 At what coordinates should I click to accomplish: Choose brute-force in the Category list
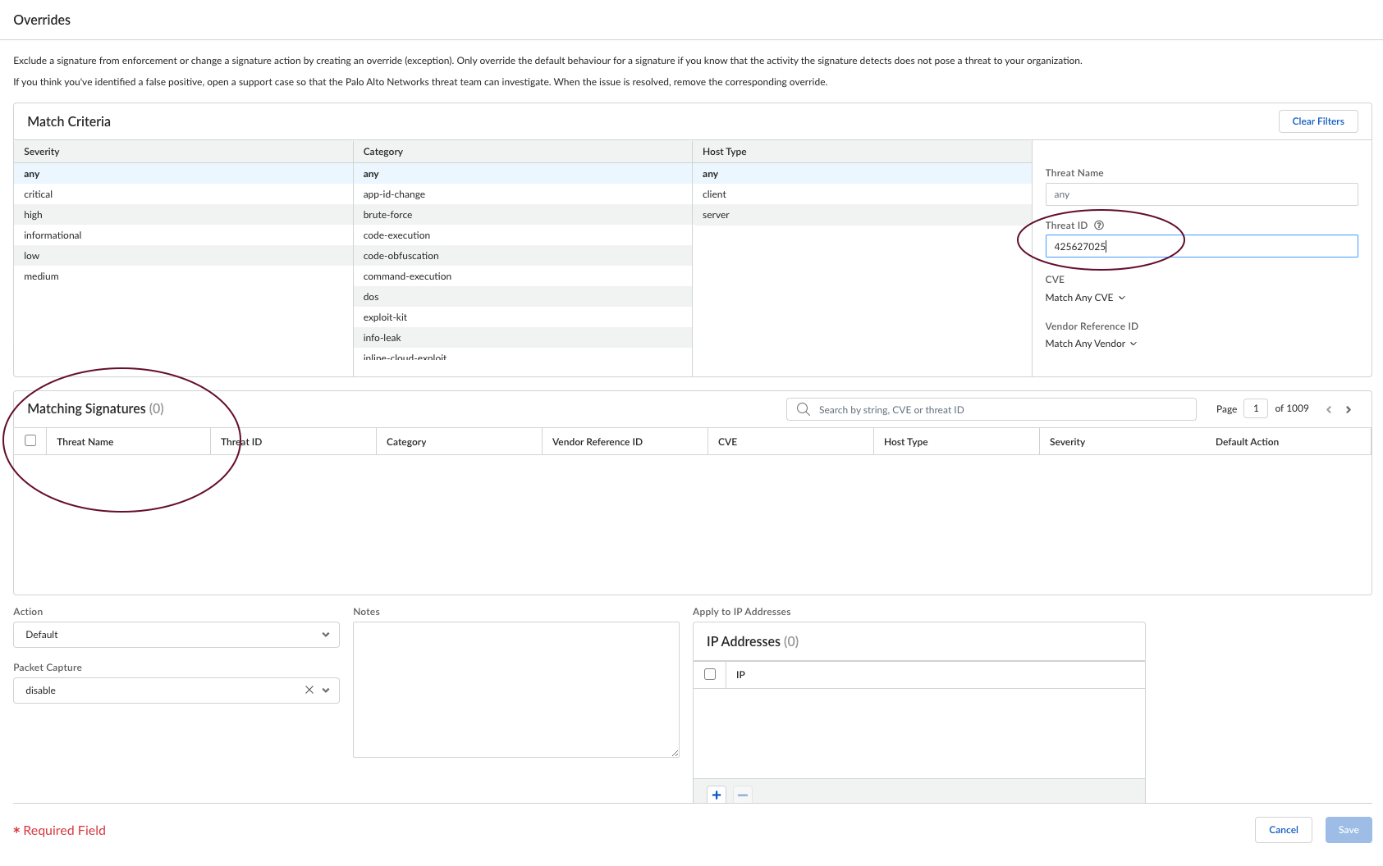coord(387,215)
